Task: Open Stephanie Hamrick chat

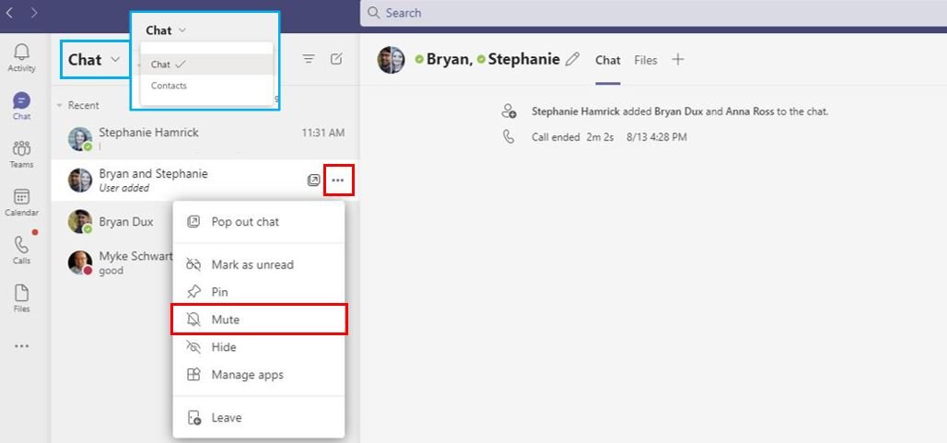Action: pyautogui.click(x=205, y=139)
